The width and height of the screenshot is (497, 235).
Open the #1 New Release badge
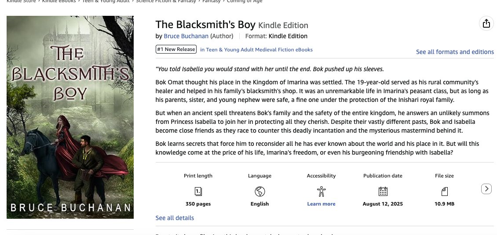tap(176, 49)
